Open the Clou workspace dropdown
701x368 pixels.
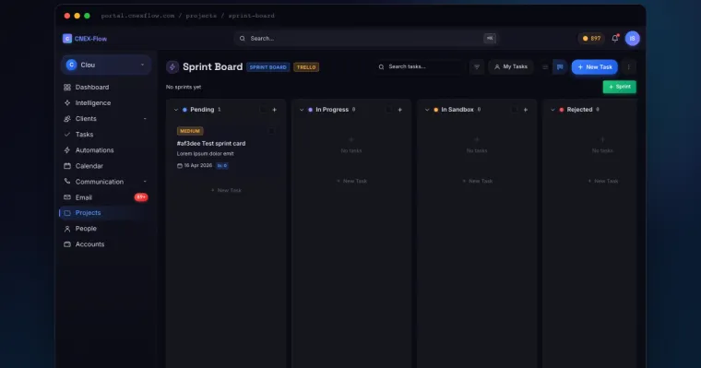pyautogui.click(x=106, y=65)
